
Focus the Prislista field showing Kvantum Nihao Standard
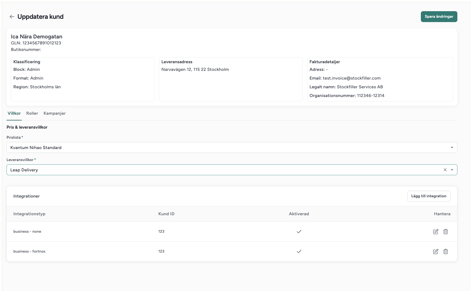click(232, 147)
